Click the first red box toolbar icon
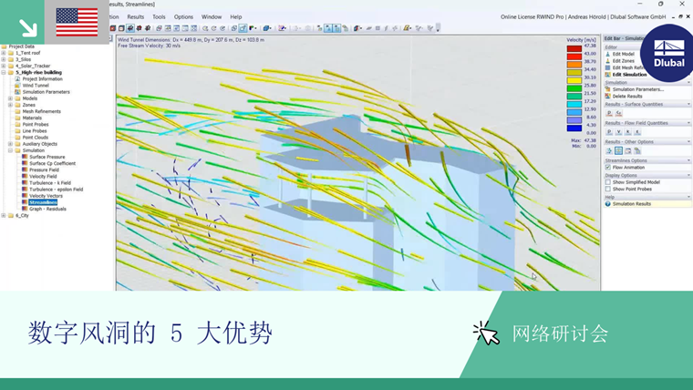Image resolution: width=693 pixels, height=390 pixels. click(x=113, y=28)
